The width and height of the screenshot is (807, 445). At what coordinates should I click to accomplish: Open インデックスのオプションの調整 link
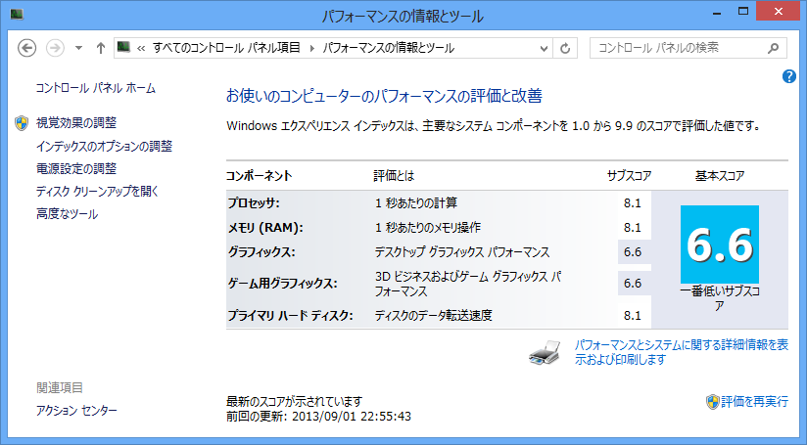104,146
